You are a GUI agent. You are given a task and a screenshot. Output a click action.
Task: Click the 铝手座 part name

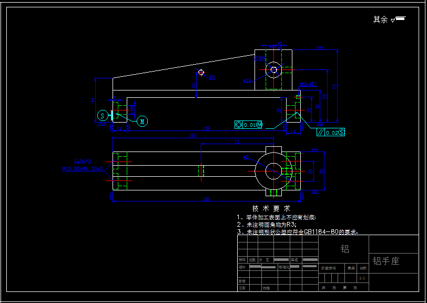[x=386, y=261]
